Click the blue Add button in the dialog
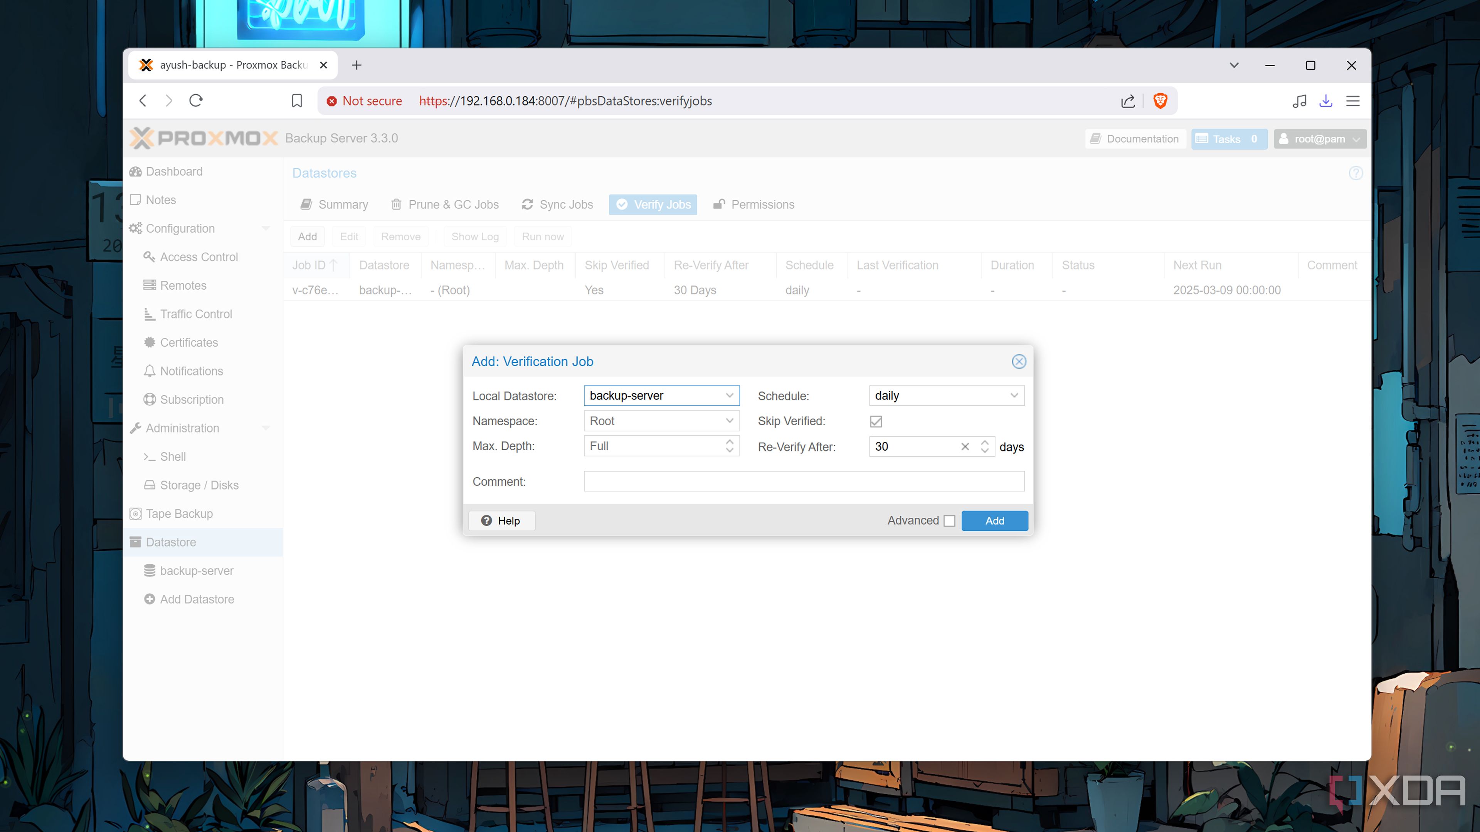 tap(994, 521)
